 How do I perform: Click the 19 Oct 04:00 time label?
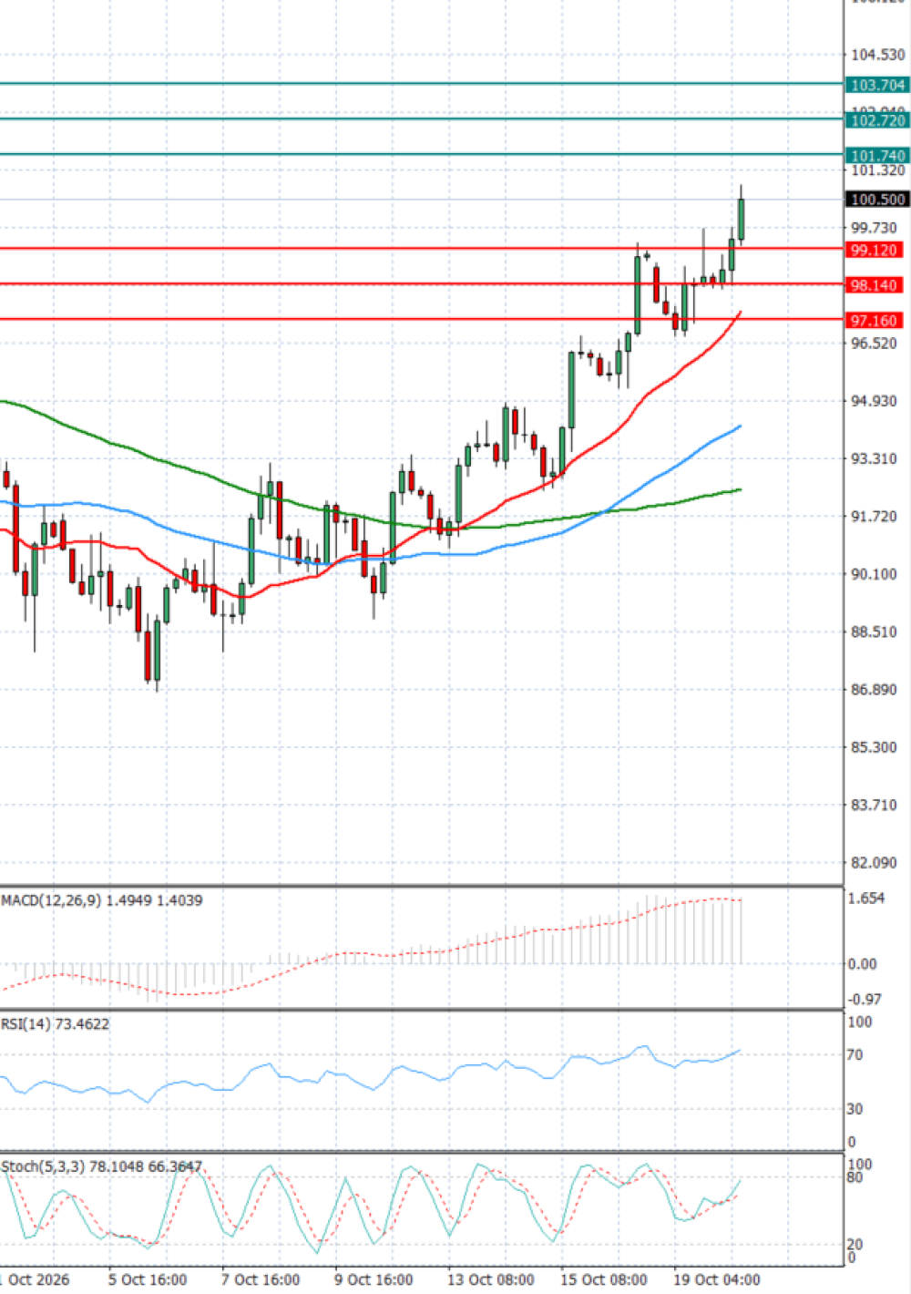coord(716,1279)
